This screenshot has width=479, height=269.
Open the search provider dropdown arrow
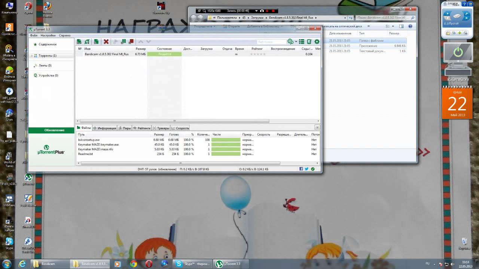(296, 42)
